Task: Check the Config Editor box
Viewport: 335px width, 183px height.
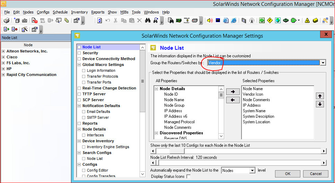Action: (84, 171)
